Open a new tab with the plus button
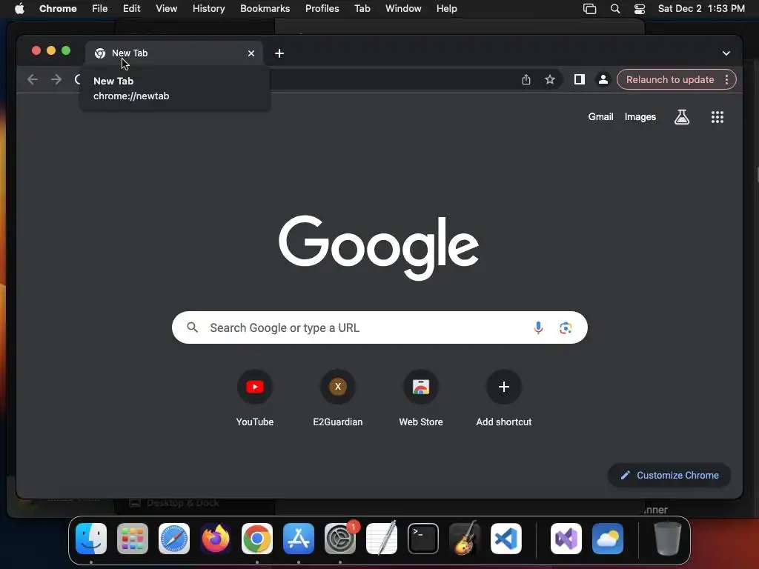The width and height of the screenshot is (759, 569). coord(279,53)
